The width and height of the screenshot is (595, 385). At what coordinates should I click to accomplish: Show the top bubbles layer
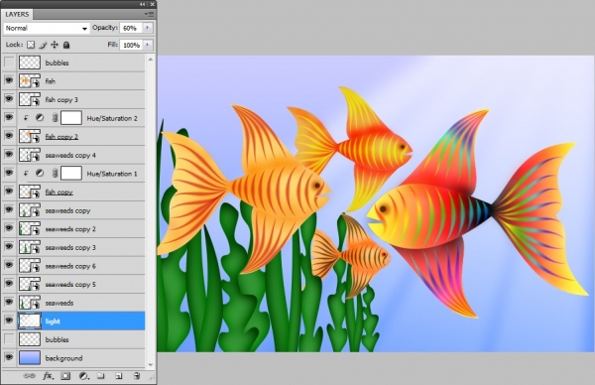9,62
